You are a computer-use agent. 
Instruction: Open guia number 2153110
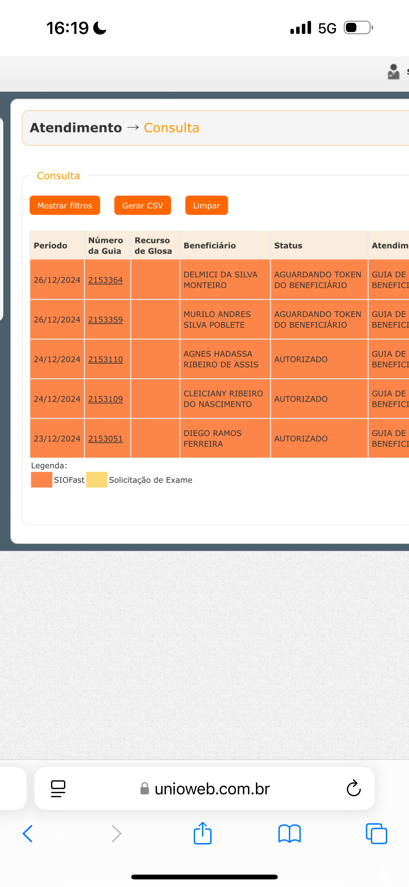pyautogui.click(x=105, y=359)
